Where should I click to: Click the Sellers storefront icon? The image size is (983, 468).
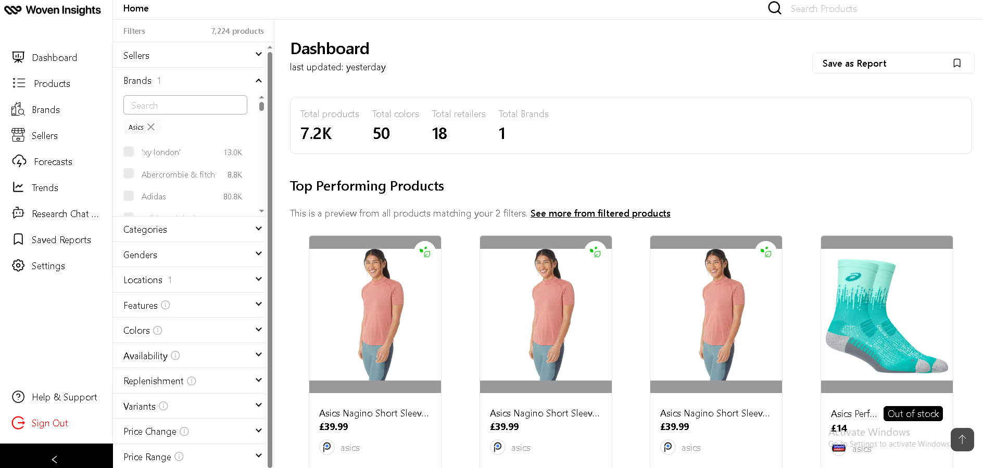click(18, 135)
